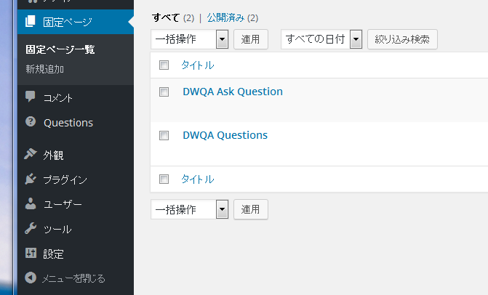Show the すべて (2) pages filter
The width and height of the screenshot is (488, 295).
pos(173,17)
